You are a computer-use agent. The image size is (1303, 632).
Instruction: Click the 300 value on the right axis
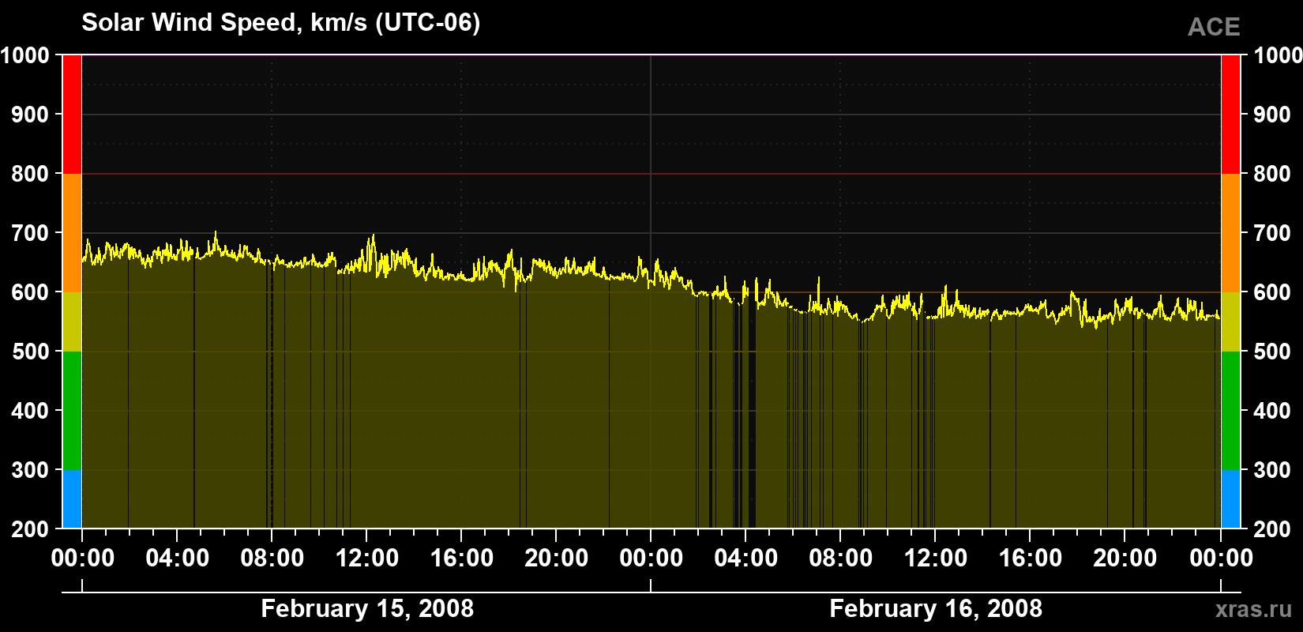click(1272, 470)
